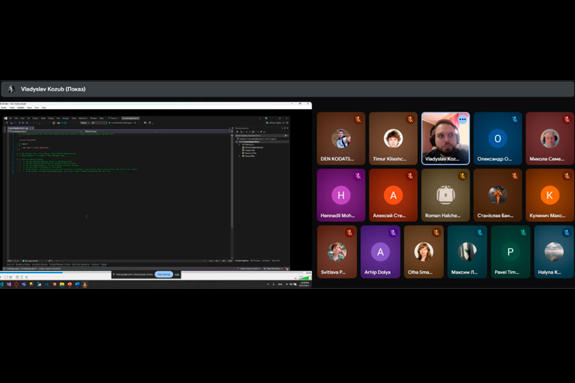575x383 pixels.
Task: Click Local Windows Debugger run button
Action: (122, 123)
